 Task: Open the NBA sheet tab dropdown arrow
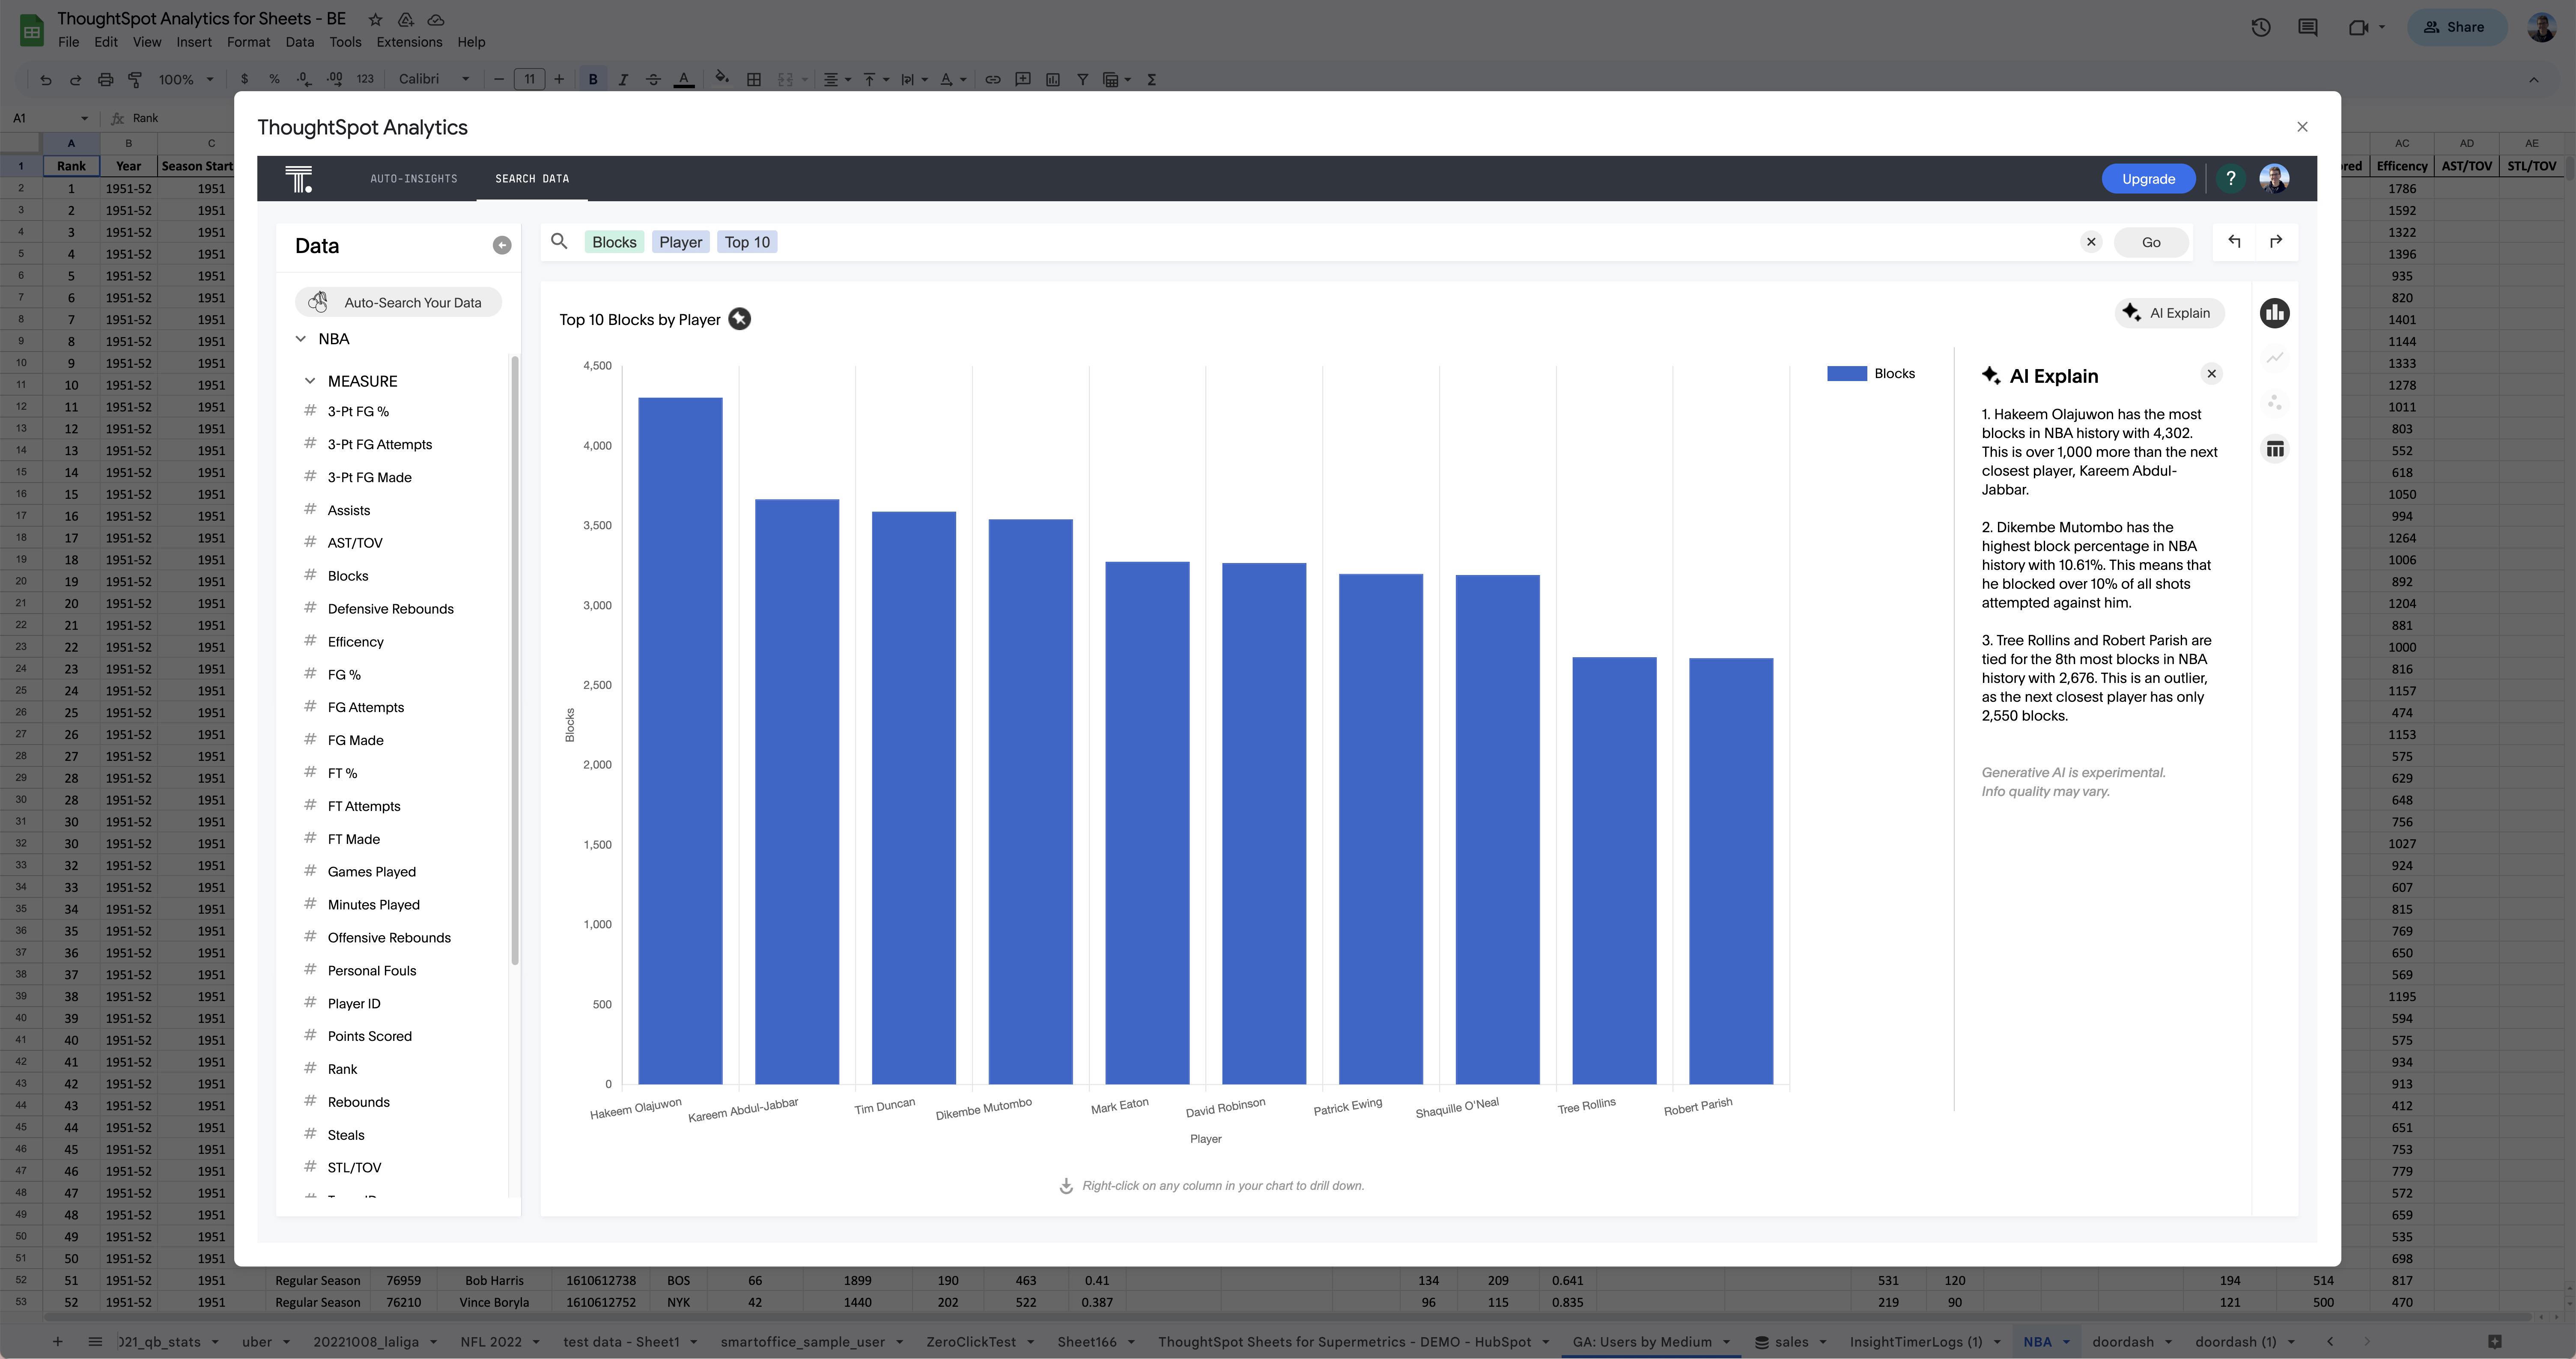click(x=2066, y=1342)
